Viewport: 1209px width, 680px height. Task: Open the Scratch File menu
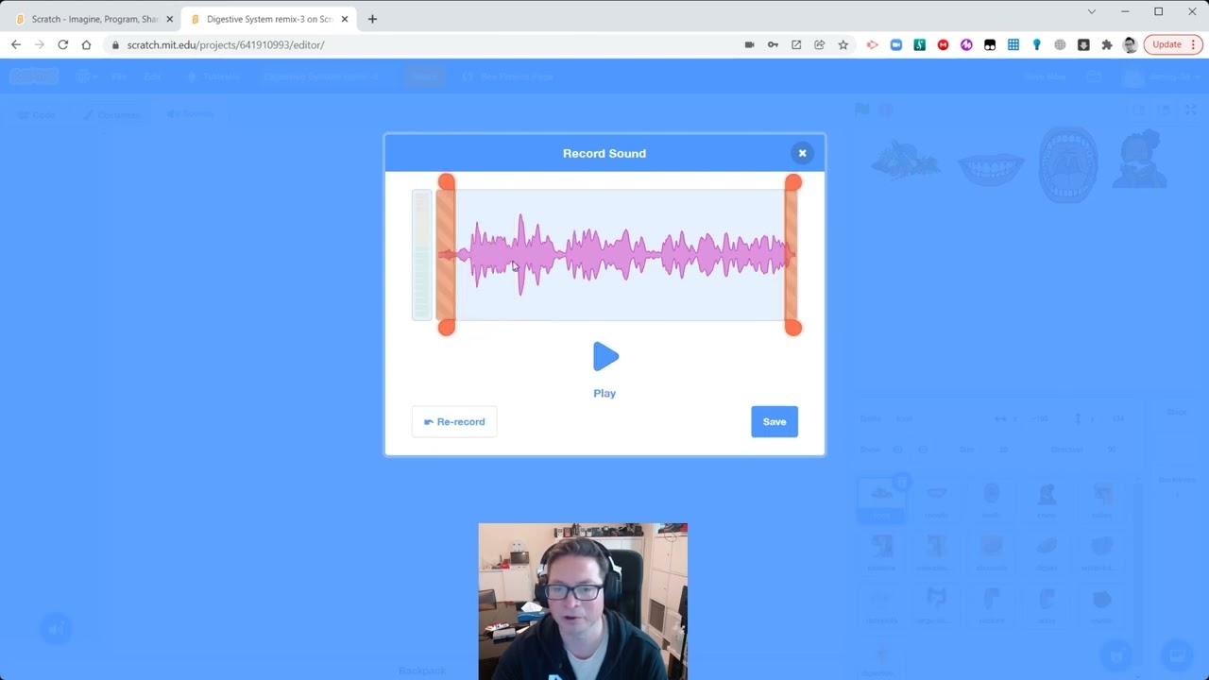tap(118, 76)
